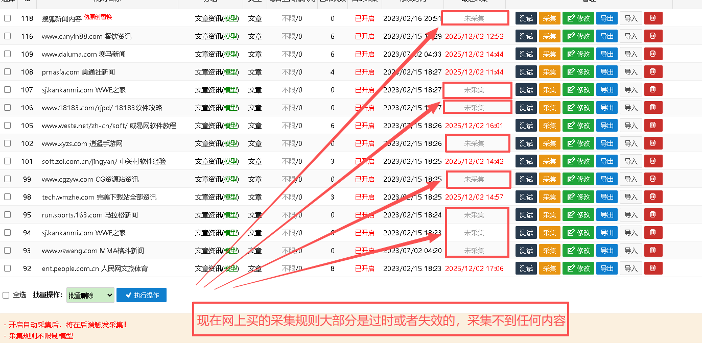
Task: Tick checkbox for rule 118 搜狐新闻内容
Action: (7, 18)
